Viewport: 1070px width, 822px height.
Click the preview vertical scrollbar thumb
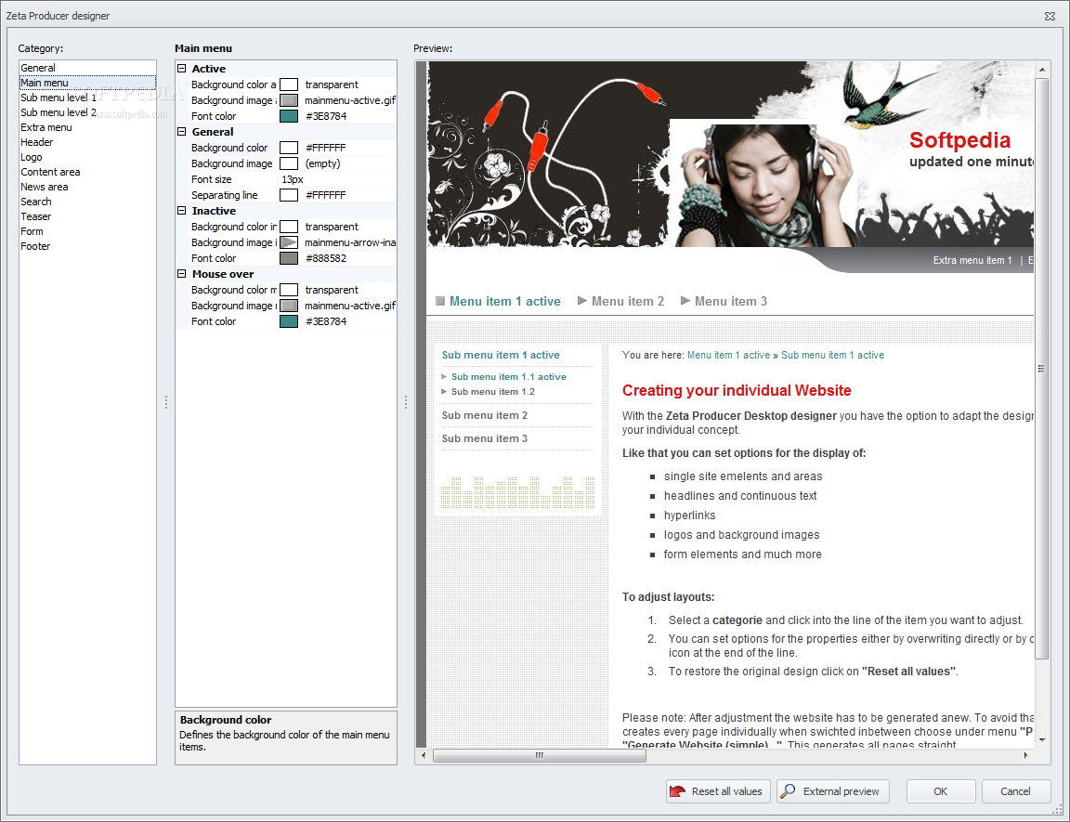[1041, 369]
